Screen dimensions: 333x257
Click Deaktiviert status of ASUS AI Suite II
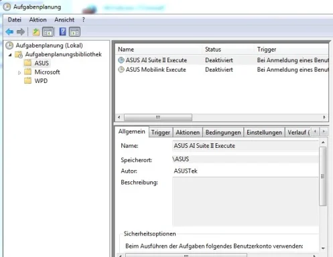tap(219, 60)
